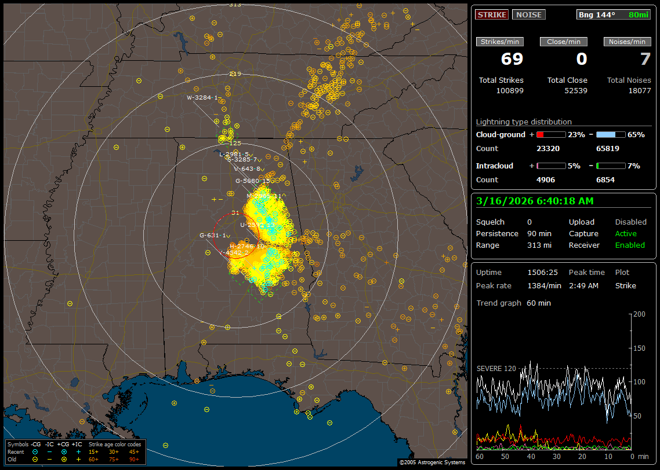Click the negative cloud-ground blue percentage bar
The width and height of the screenshot is (660, 470).
[610, 134]
